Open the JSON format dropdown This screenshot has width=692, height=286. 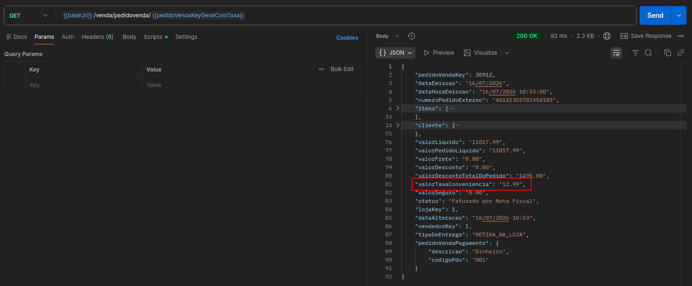coord(395,53)
